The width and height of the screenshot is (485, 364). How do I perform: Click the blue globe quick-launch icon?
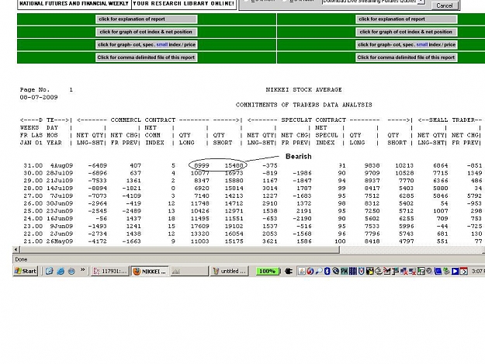pos(71,271)
